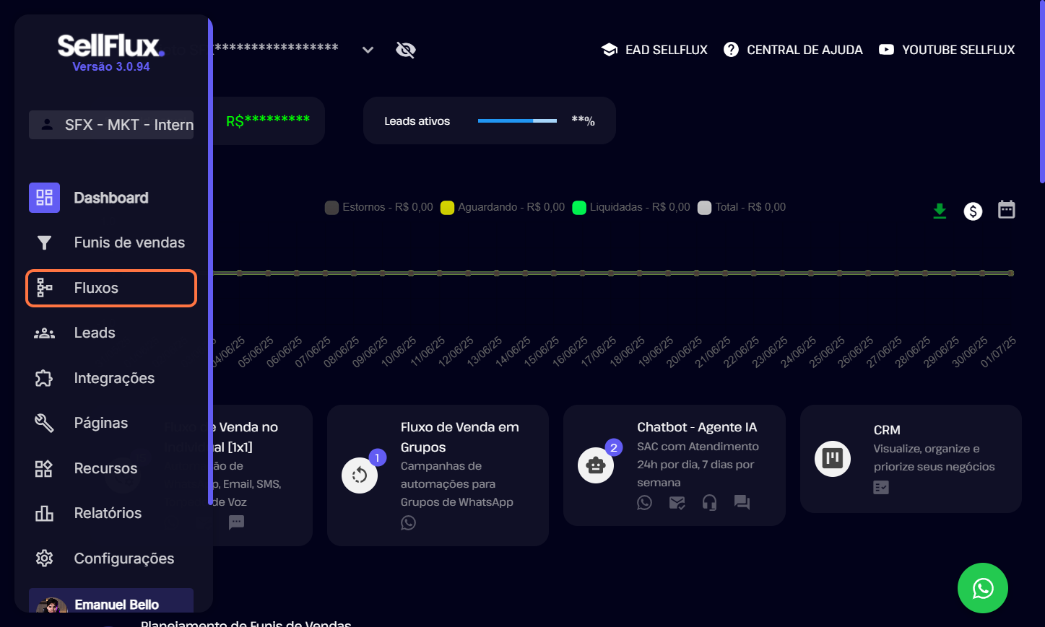The image size is (1045, 627).
Task: Click the SellFlux logo
Action: point(111,46)
